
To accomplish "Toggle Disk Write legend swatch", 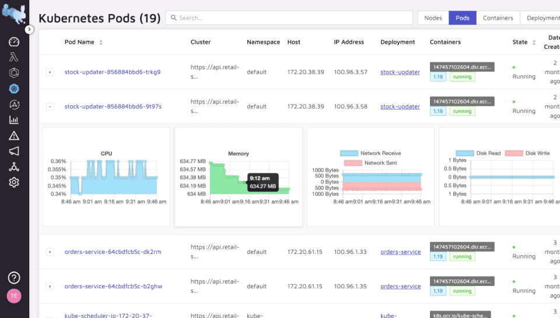I will click(x=514, y=153).
